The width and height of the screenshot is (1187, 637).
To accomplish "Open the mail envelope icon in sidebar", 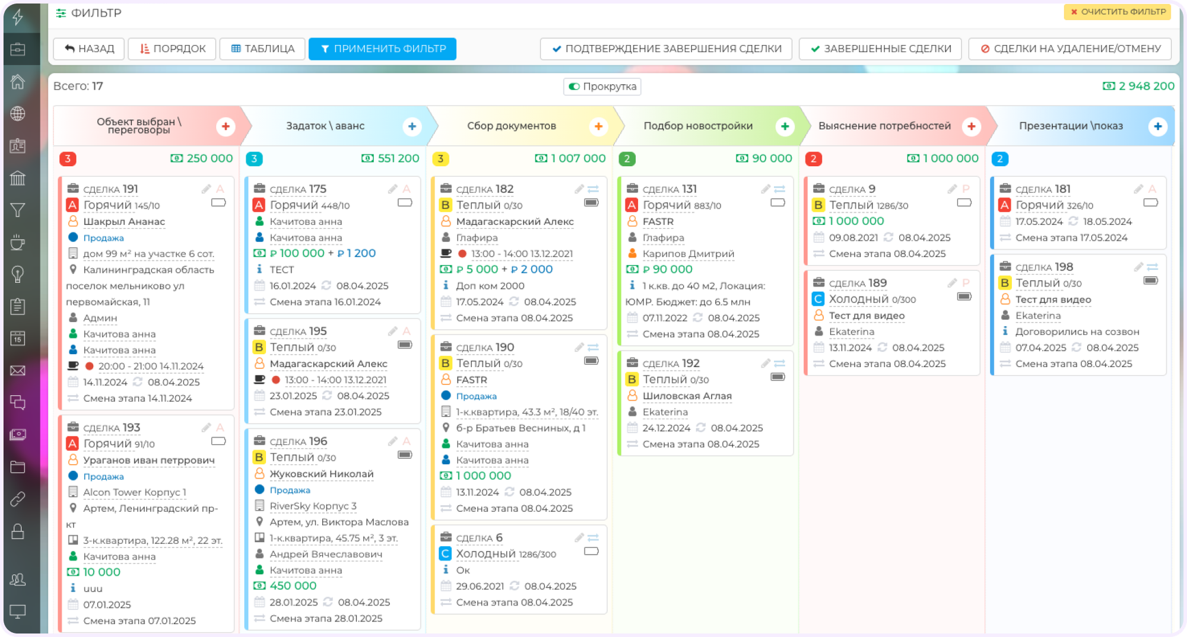I will coord(18,371).
